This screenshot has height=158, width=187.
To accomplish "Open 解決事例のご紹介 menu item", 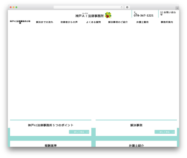I will (x=118, y=22).
